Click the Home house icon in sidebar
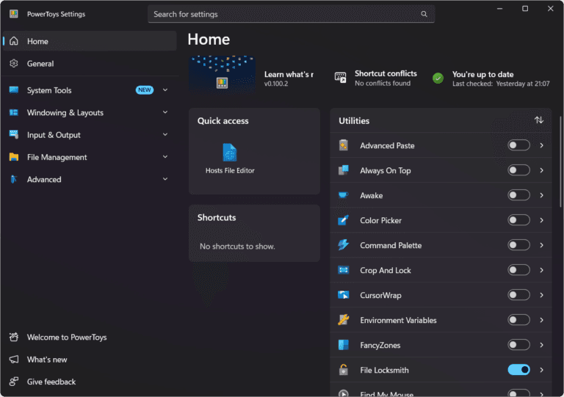 pyautogui.click(x=14, y=41)
